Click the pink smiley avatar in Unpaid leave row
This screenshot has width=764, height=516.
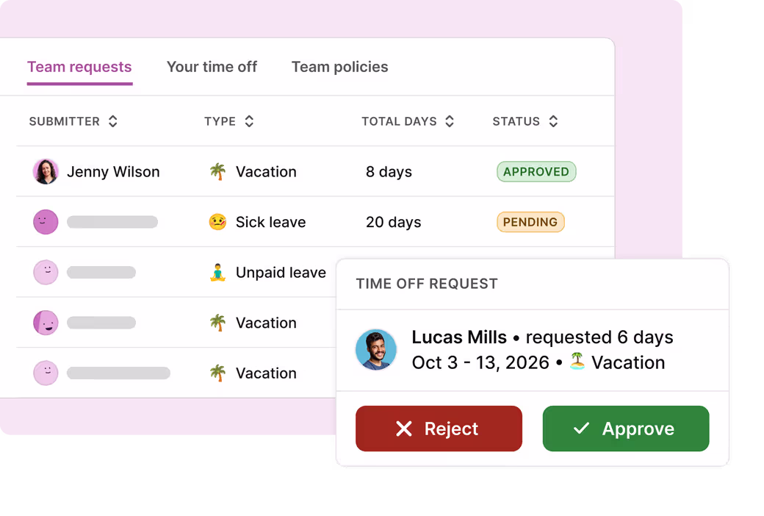[x=46, y=272]
